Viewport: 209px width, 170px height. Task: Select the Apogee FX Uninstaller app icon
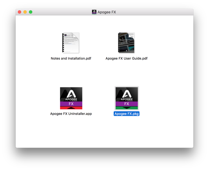pos(71,98)
